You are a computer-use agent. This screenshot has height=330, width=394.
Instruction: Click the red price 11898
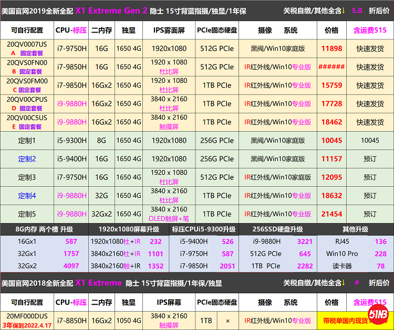click(331, 49)
